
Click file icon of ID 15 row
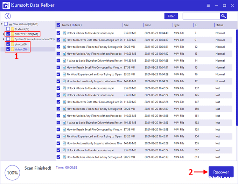[x=64, y=67]
